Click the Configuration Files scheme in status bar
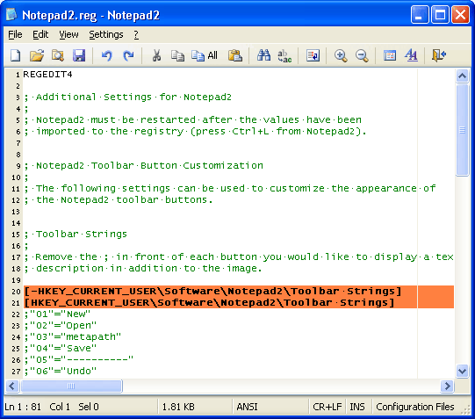Viewport: 475px width, 419px height. pos(415,407)
